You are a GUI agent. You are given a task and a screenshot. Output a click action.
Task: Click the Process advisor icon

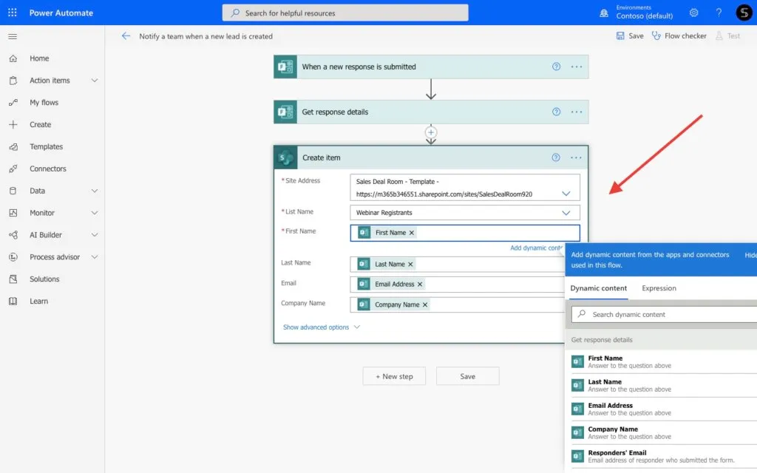click(13, 257)
